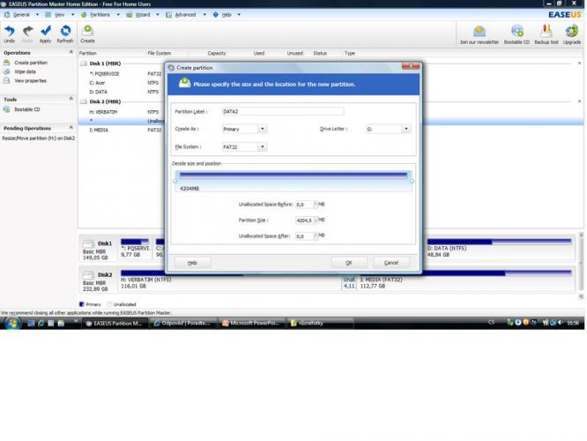Adjust Partition Size spinner

pyautogui.click(x=316, y=220)
